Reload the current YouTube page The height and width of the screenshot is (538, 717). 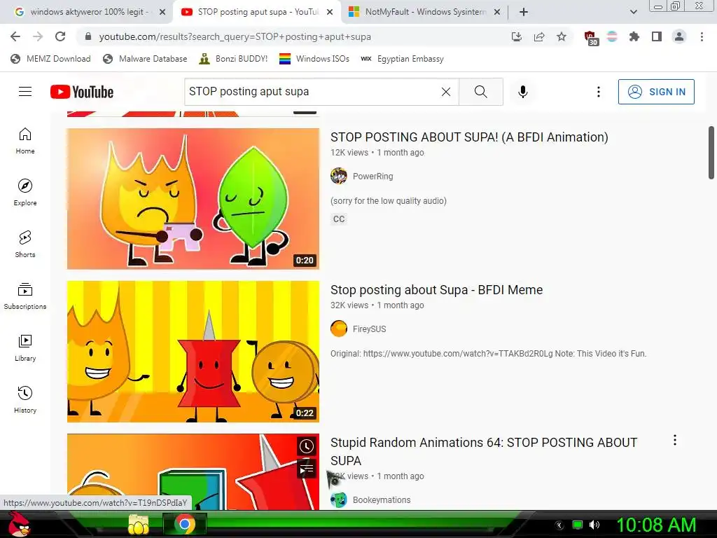pos(60,36)
